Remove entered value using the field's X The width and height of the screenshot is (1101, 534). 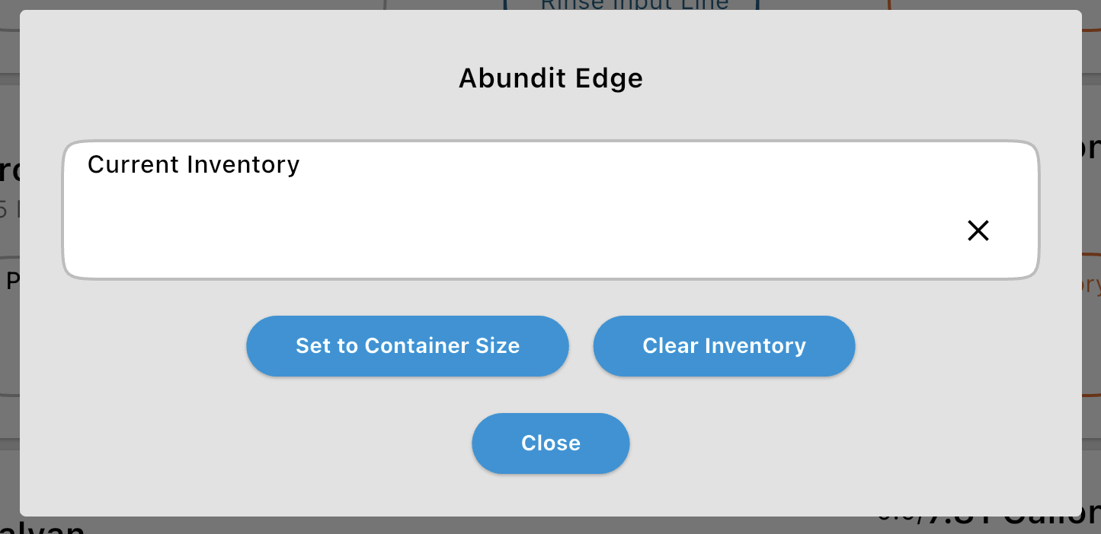[978, 230]
